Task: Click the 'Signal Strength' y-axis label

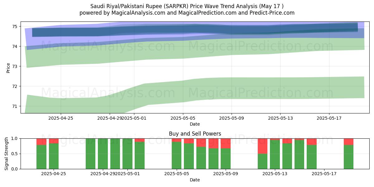Action: pos(7,154)
